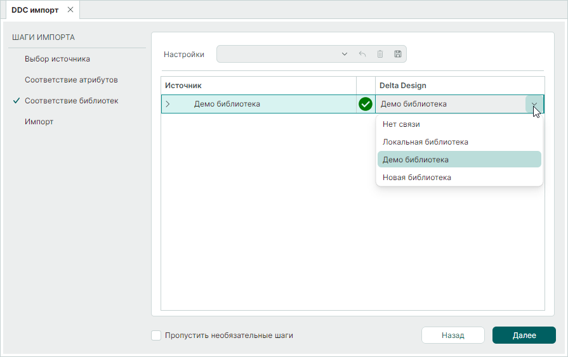
Task: Go to Выбор источника step
Action: pyautogui.click(x=57, y=59)
